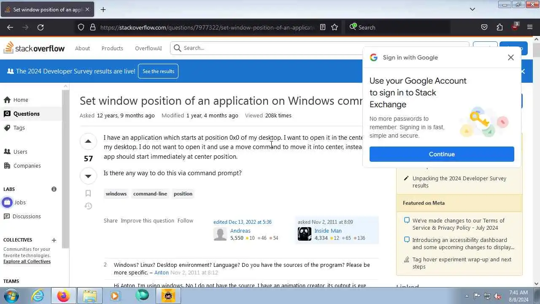Viewport: 540px width, 304px height.
Task: Click Explore all Collectives link
Action: 27,261
